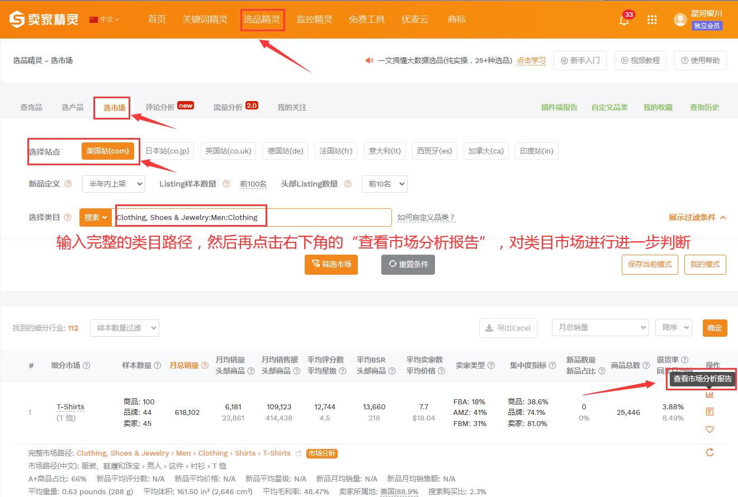Click the category path input field
This screenshot has width=738, height=497.
tap(252, 217)
